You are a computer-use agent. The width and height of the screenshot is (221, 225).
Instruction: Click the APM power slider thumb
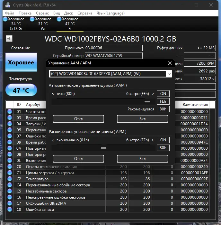103,148
